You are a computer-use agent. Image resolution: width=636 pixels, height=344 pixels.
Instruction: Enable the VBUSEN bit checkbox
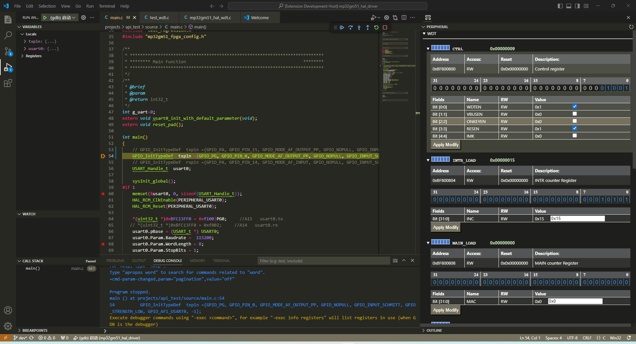(x=575, y=114)
